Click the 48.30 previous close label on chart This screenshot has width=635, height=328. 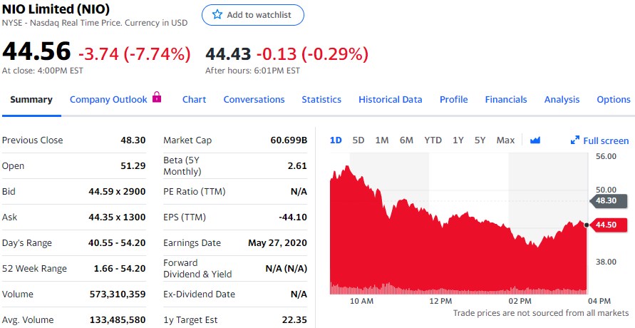click(x=608, y=201)
